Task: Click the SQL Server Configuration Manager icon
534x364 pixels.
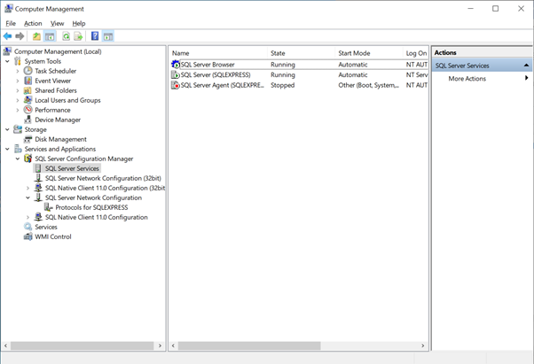Action: [x=27, y=159]
